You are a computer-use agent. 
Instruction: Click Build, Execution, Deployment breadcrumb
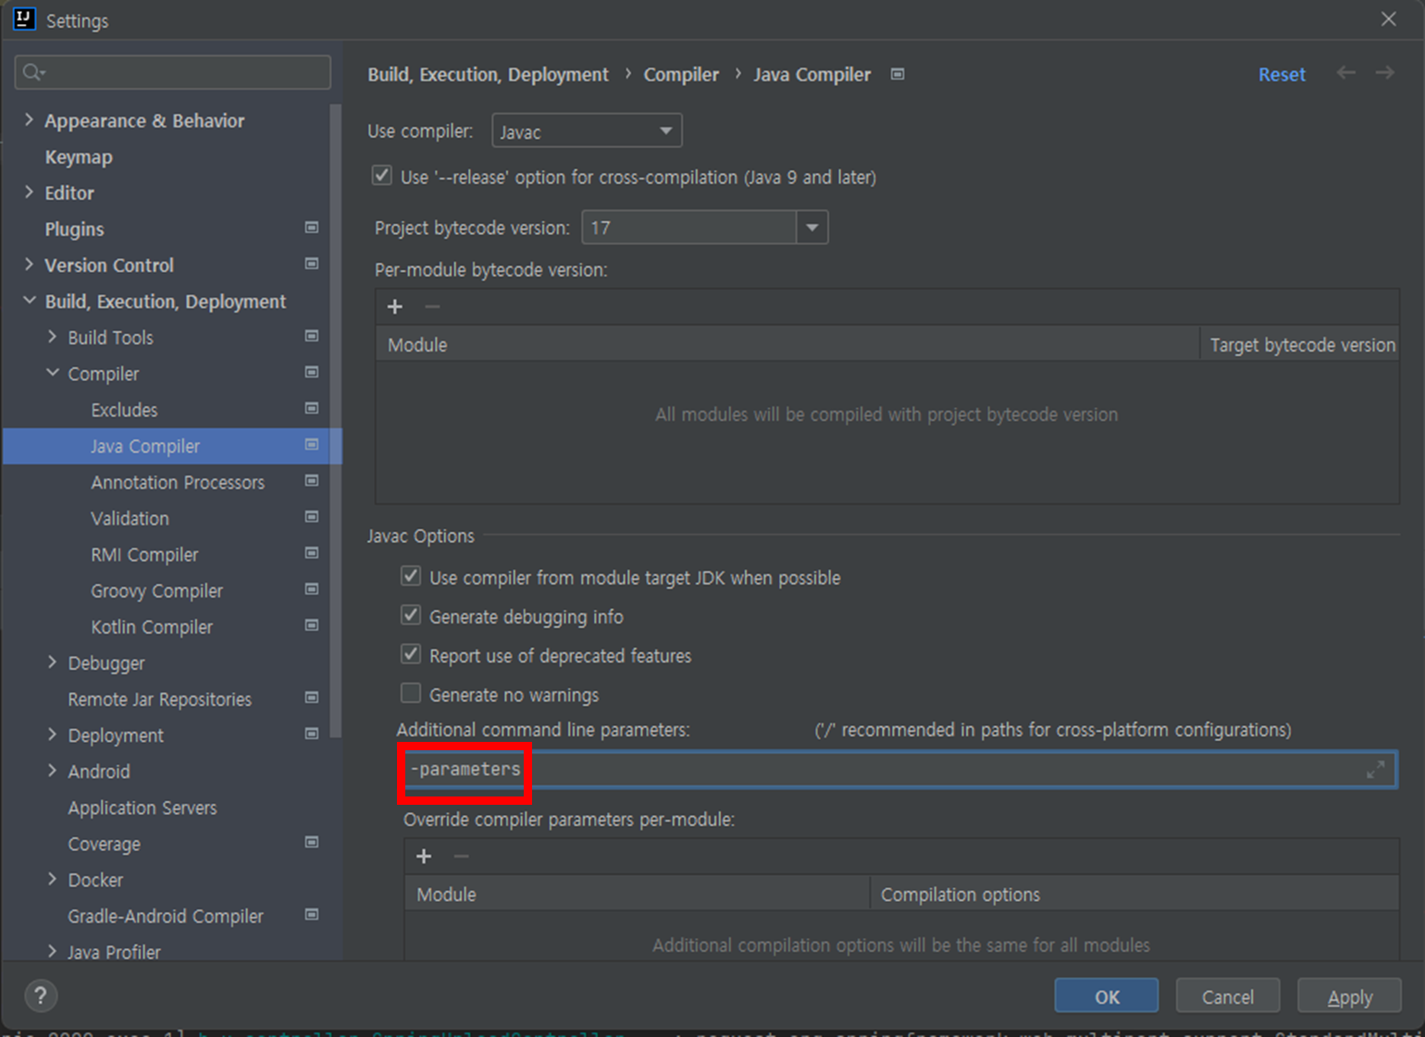tap(488, 74)
